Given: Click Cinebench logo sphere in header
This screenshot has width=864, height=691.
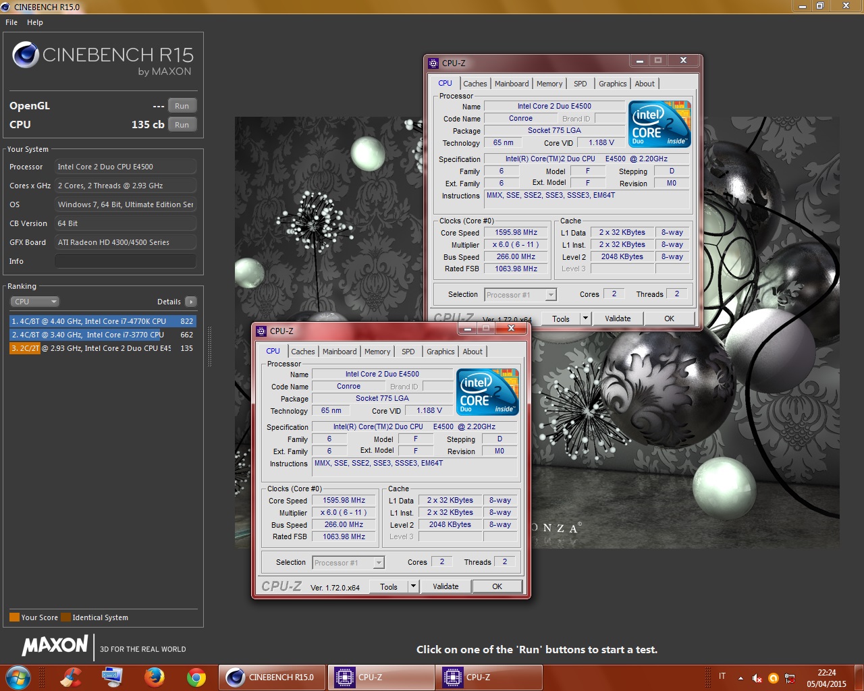Looking at the screenshot, I should (x=26, y=55).
